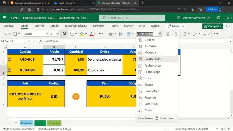Image resolution: width=233 pixels, height=131 pixels.
Task: Click the insert function fx icon
Action: [x=40, y=41]
